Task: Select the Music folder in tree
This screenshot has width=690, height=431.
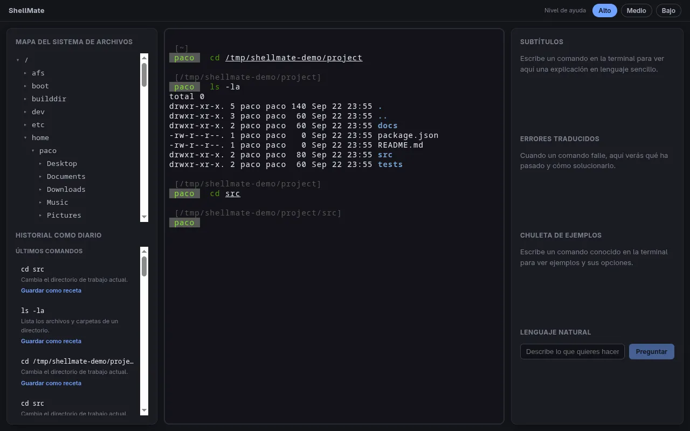Action: pos(58,203)
